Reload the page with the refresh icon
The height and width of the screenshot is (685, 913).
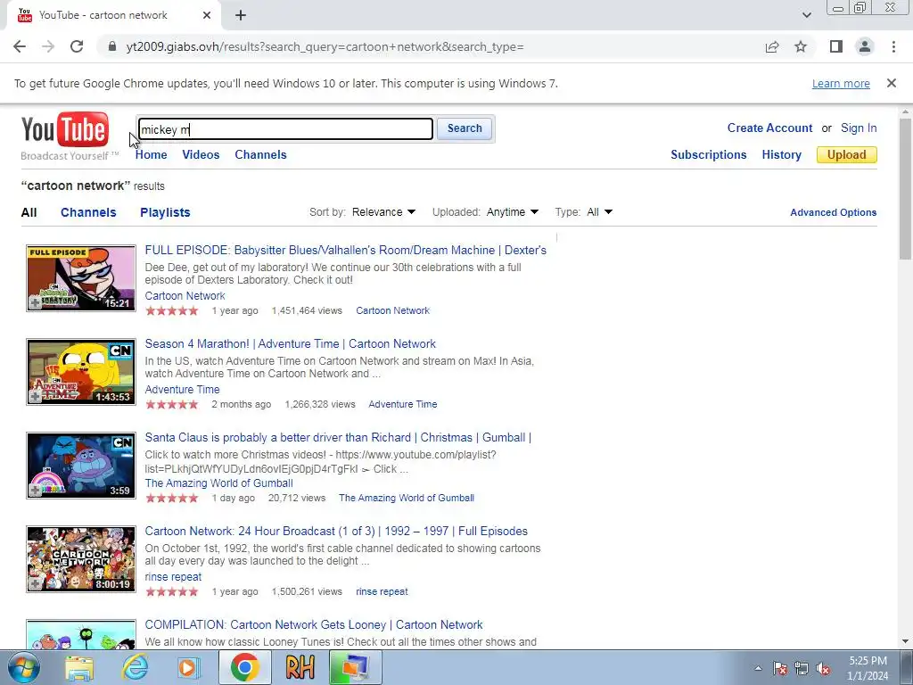point(77,46)
